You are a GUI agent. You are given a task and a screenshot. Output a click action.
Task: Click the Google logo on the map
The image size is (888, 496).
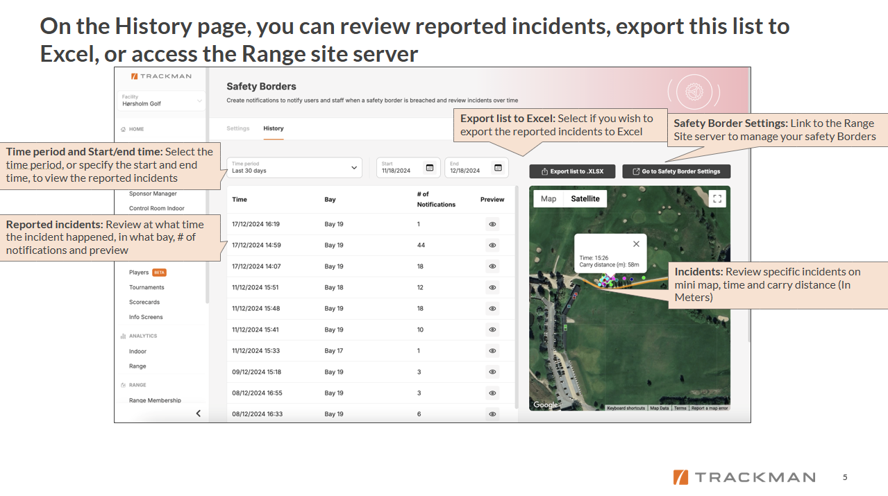[x=545, y=405]
